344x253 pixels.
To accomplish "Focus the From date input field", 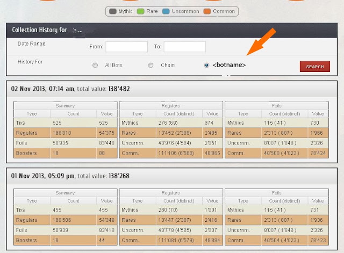I will pos(127,47).
